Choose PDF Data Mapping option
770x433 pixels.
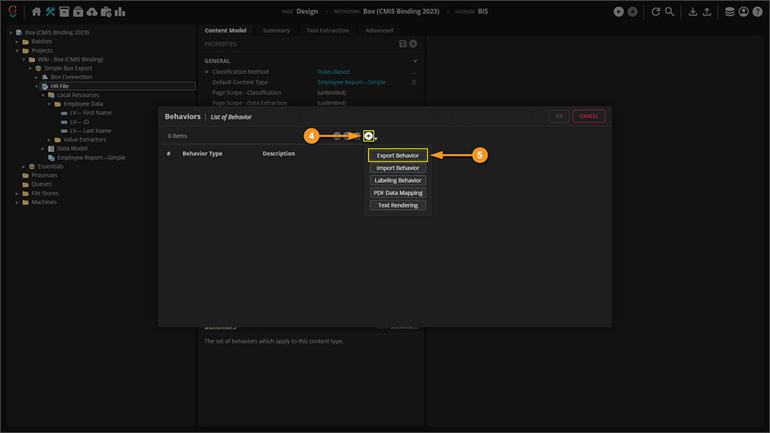(x=397, y=193)
